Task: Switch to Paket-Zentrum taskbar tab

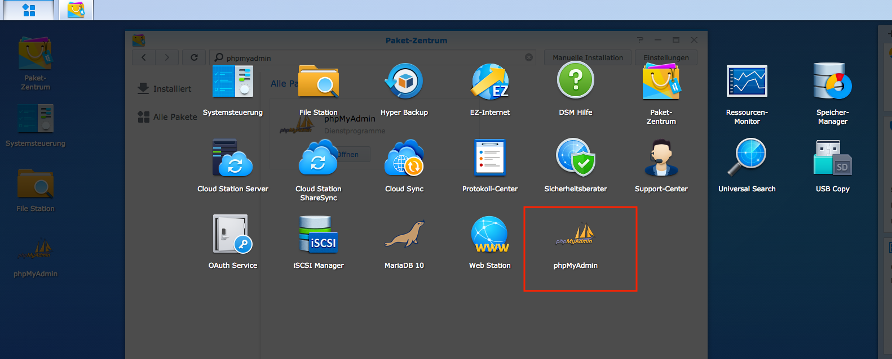Action: pos(76,10)
